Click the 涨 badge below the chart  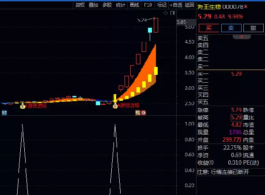[x=144, y=113]
